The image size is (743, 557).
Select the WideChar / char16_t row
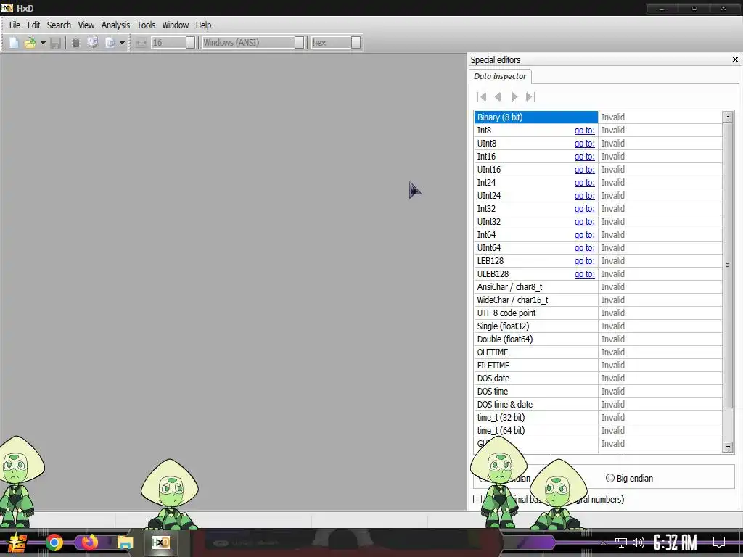click(598, 300)
